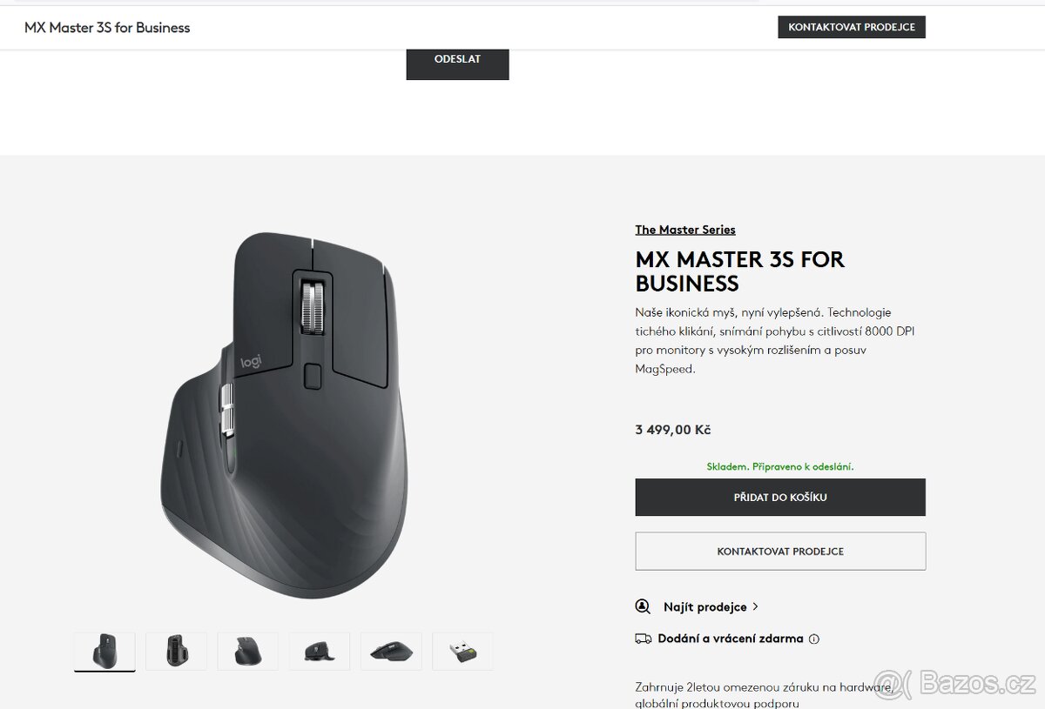Viewport: 1045px width, 709px height.
Task: Expand the Najít prodejce chevron arrow
Action: click(x=755, y=606)
